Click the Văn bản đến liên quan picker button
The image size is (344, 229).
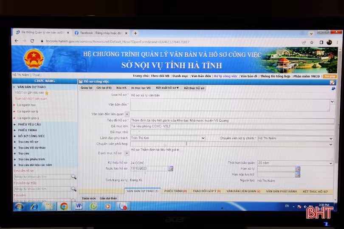click(127, 114)
